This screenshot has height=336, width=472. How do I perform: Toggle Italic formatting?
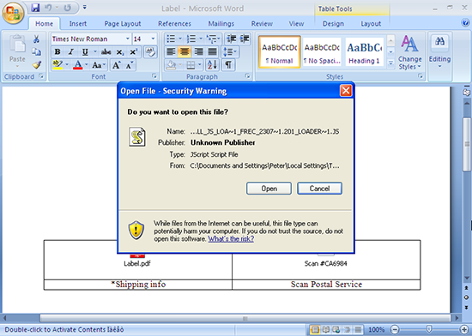(71, 52)
